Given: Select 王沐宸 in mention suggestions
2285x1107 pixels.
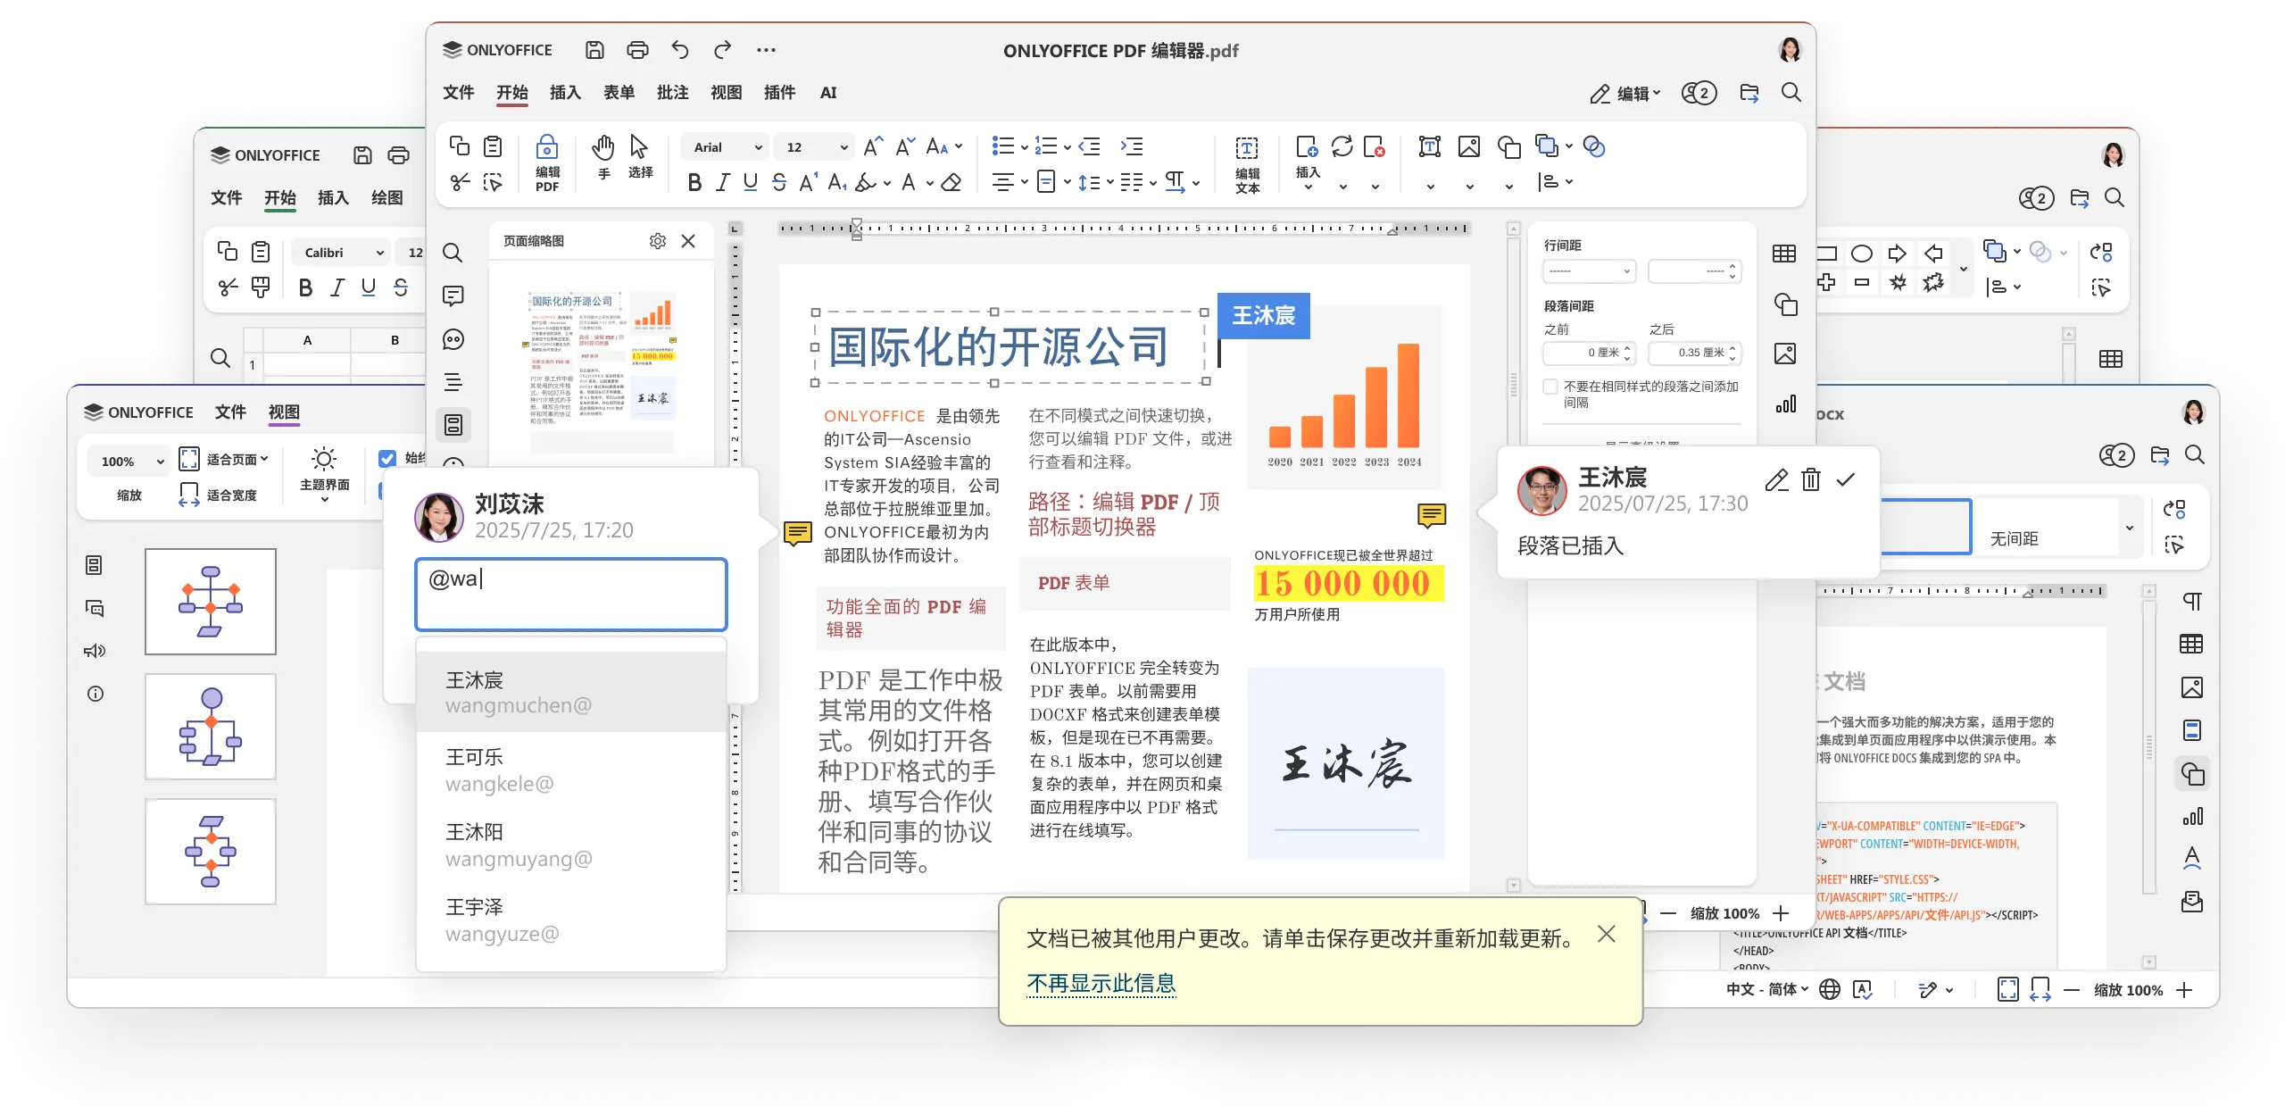Looking at the screenshot, I should click(x=571, y=693).
